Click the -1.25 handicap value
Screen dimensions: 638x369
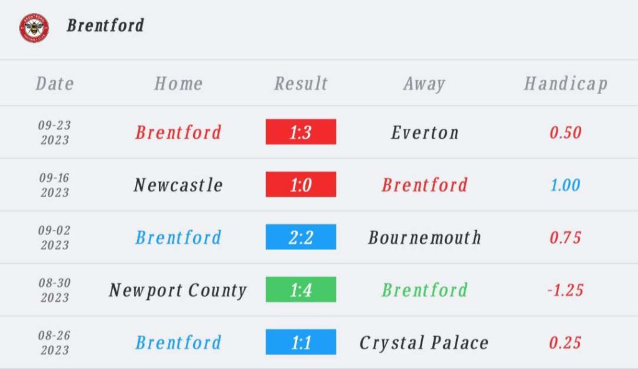click(565, 290)
